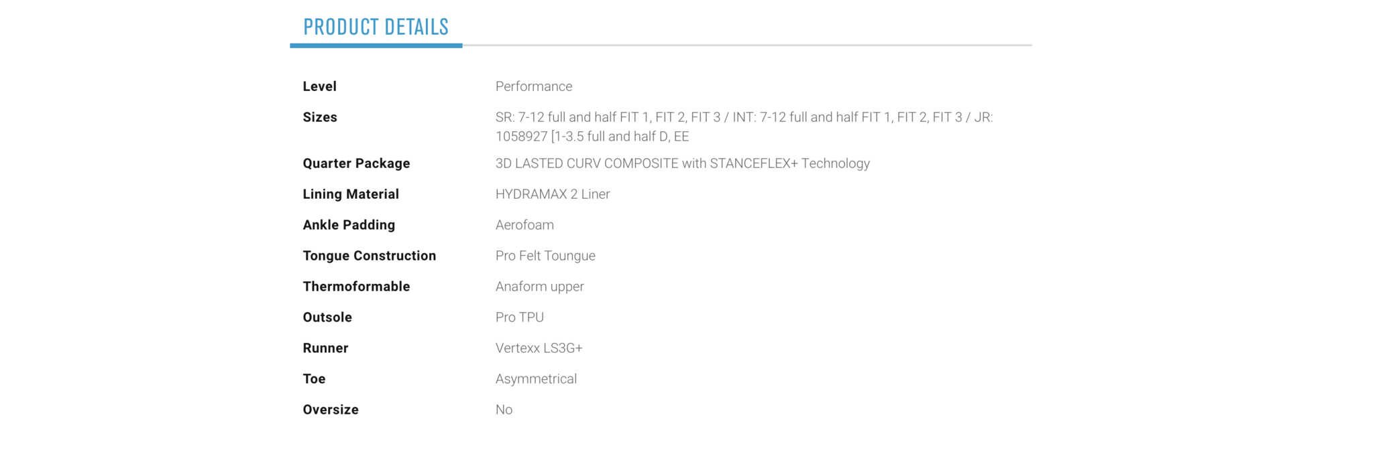
Task: Click the Outsole label
Action: [327, 317]
